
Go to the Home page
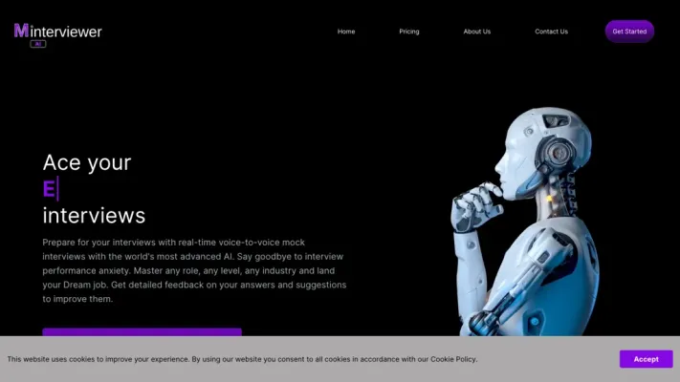pyautogui.click(x=346, y=32)
